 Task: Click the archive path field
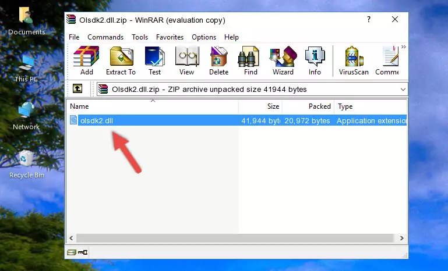(252, 90)
